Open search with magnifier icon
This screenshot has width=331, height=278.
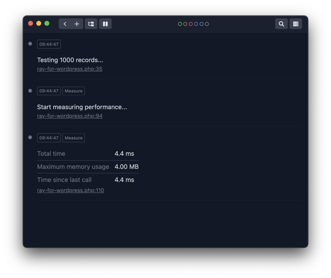click(281, 24)
